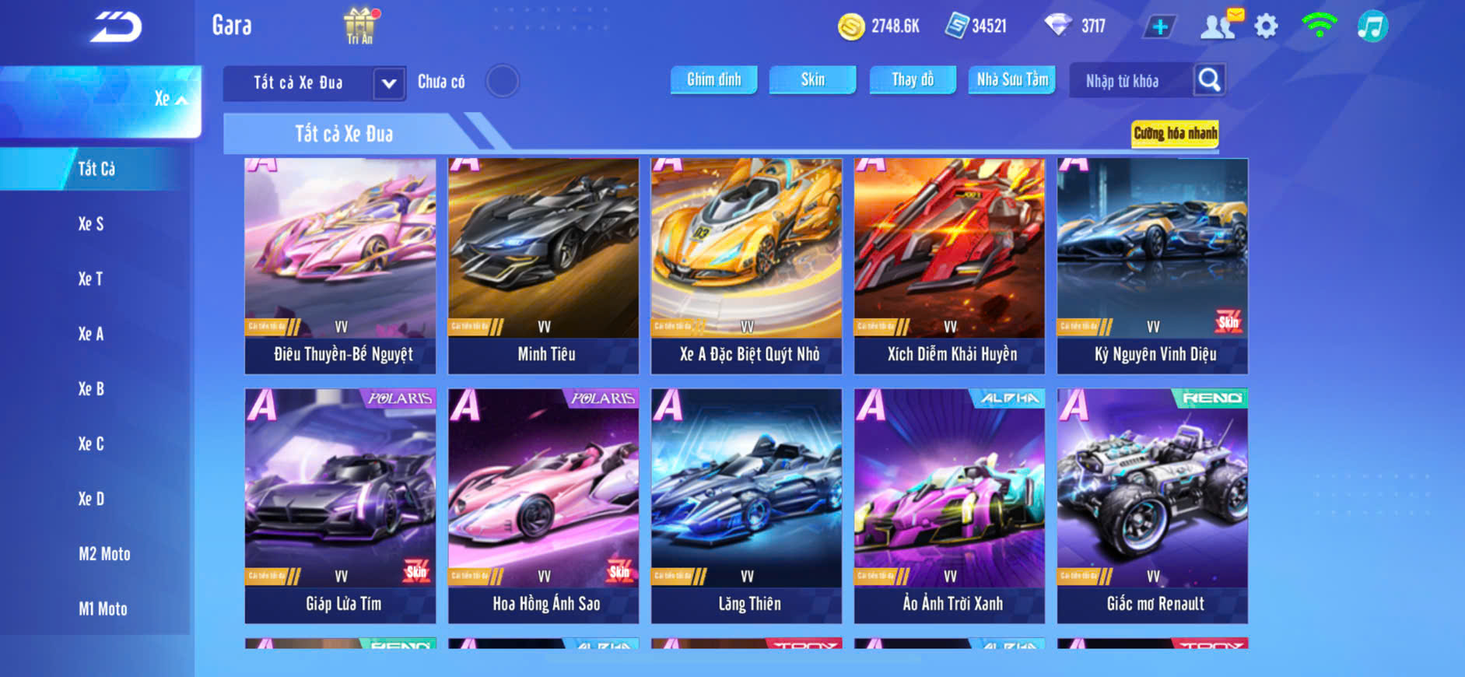Click the search magnifier icon

tap(1209, 80)
